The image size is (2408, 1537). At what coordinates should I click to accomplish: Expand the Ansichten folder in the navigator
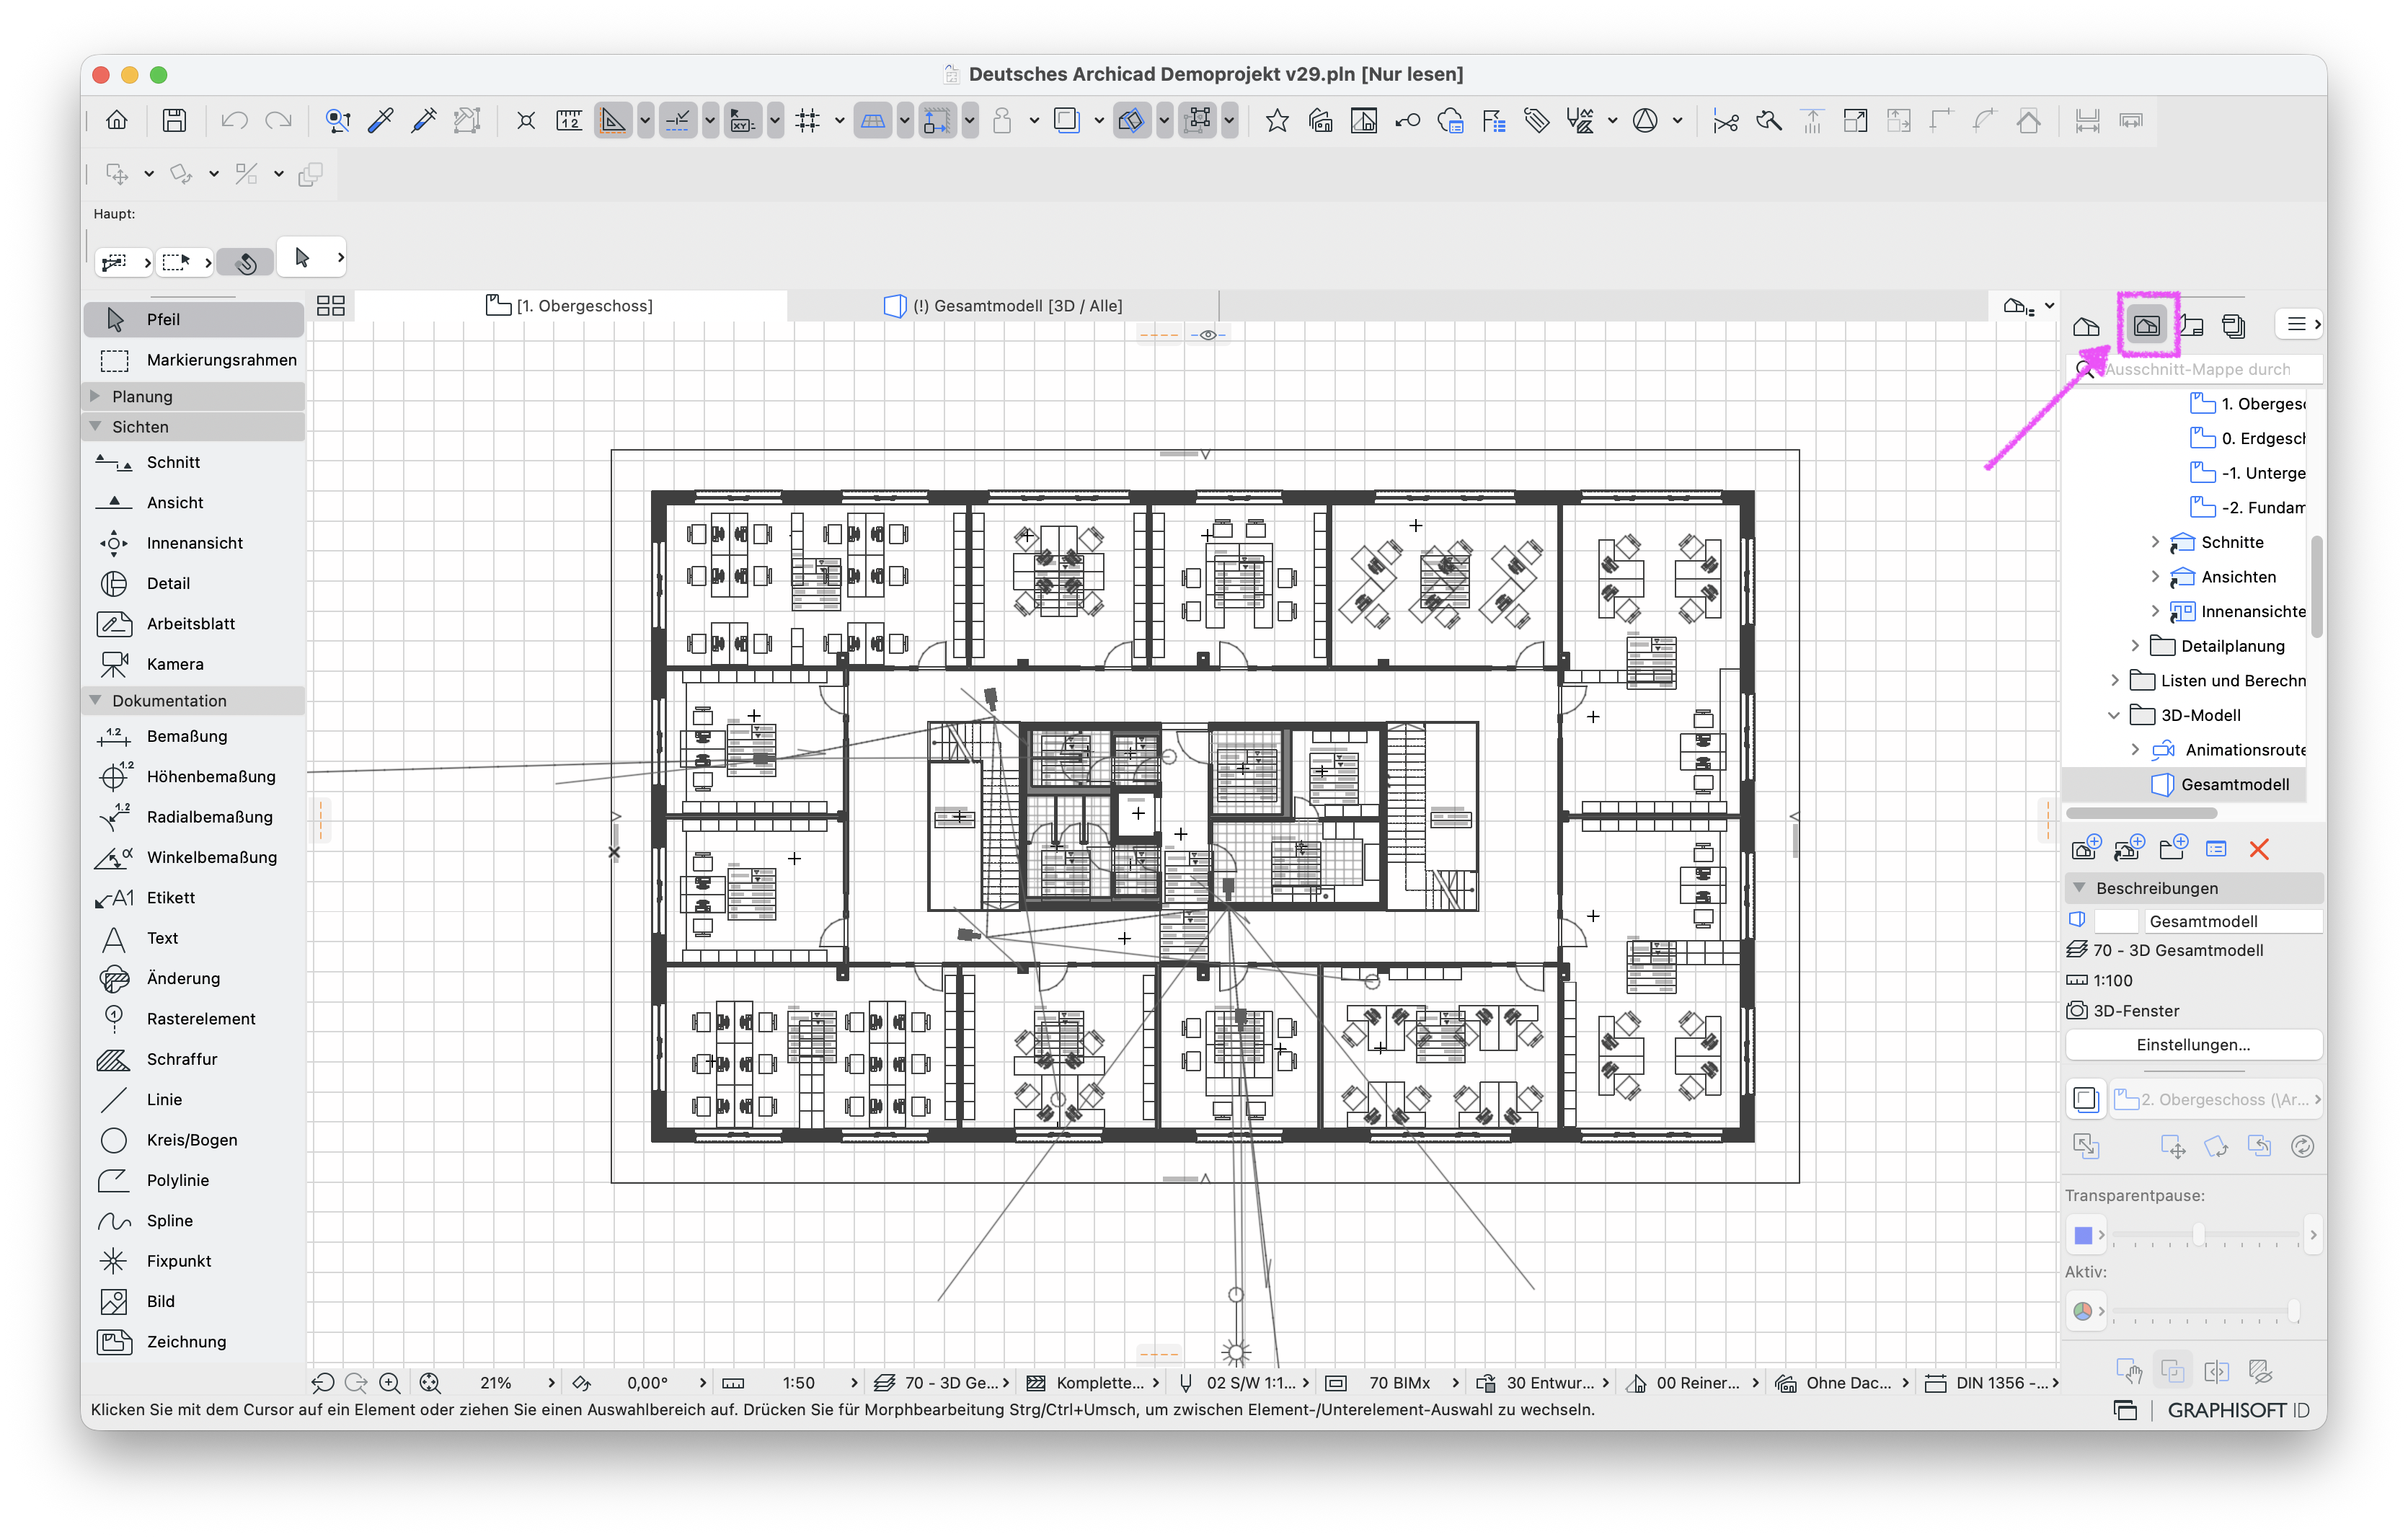2155,577
